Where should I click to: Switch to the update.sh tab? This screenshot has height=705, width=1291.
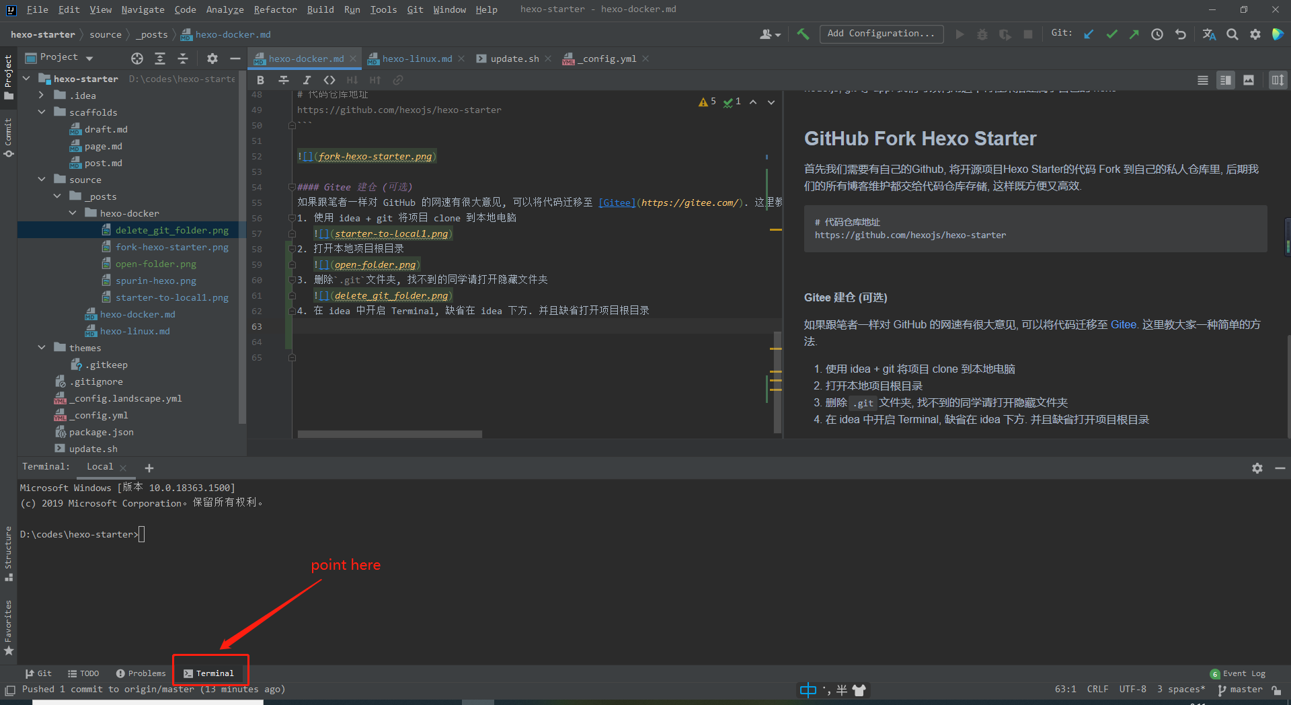point(513,59)
